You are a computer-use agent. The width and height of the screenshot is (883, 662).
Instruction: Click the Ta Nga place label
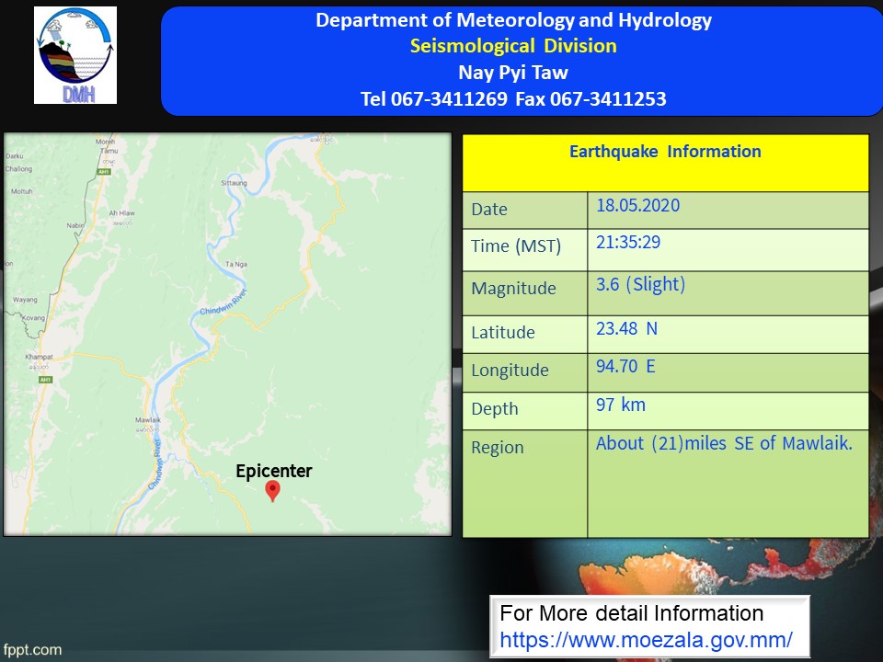(x=235, y=263)
